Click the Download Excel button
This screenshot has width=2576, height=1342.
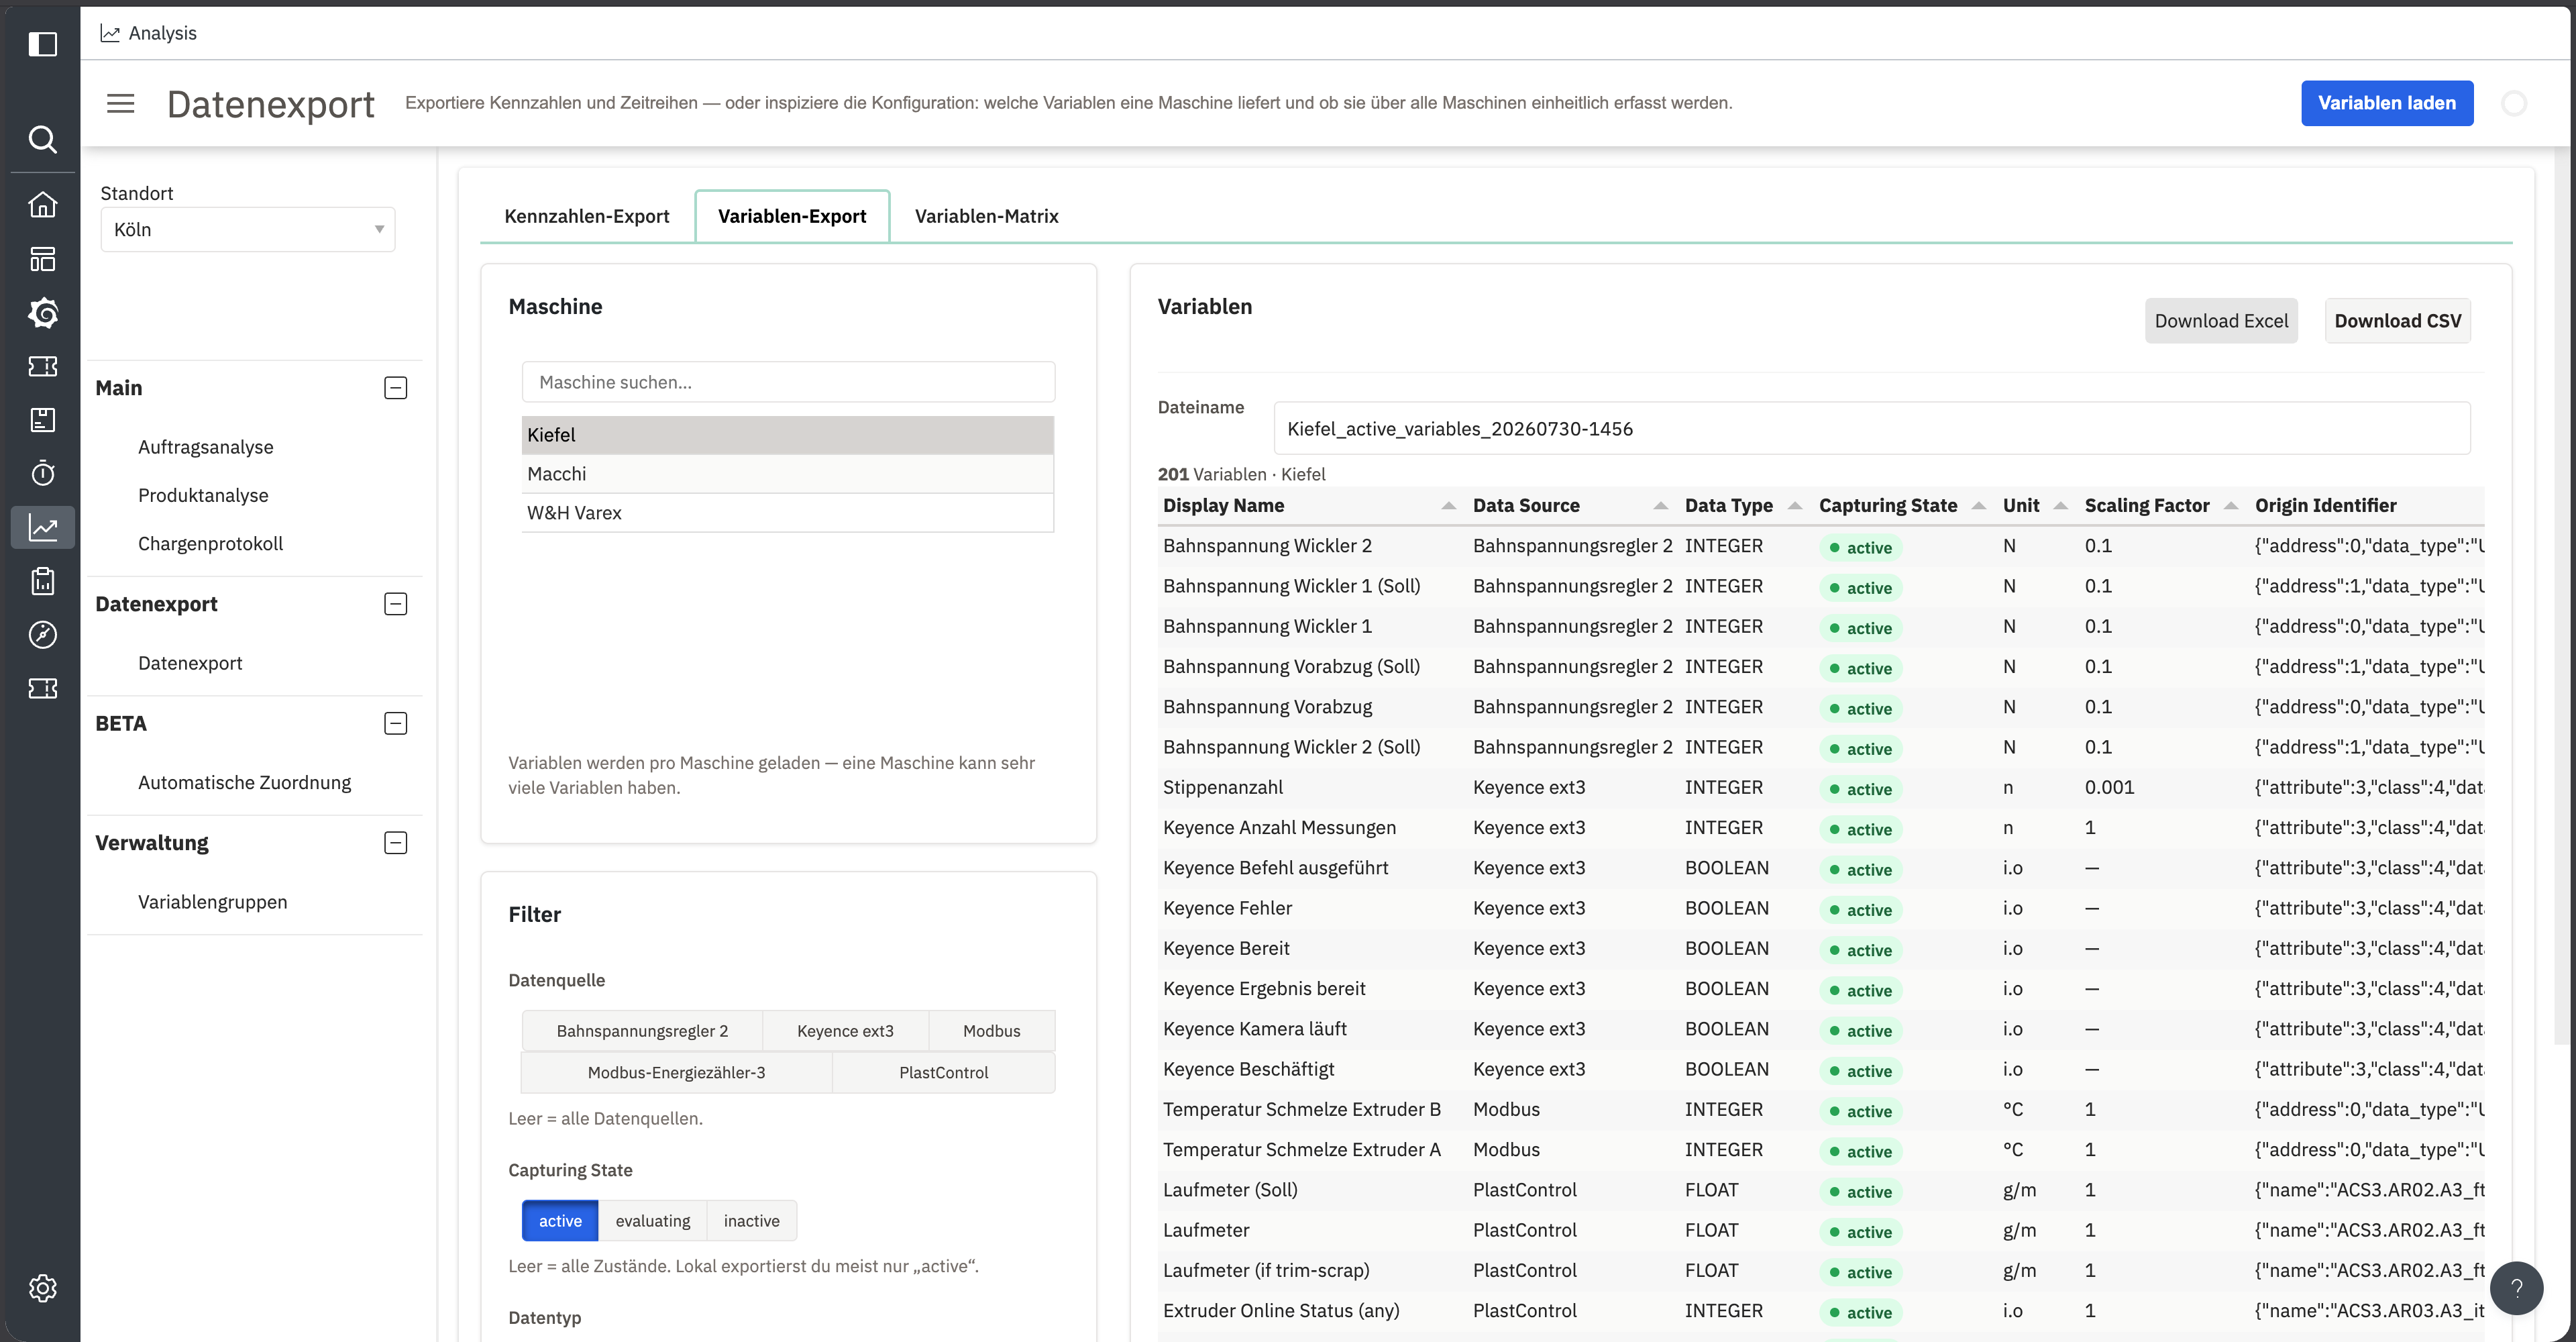point(2221,321)
